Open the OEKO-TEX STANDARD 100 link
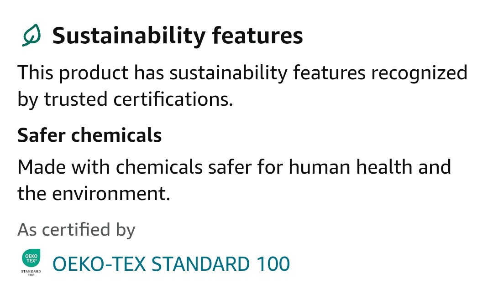Viewport: 493px width, 289px height. 171,264
